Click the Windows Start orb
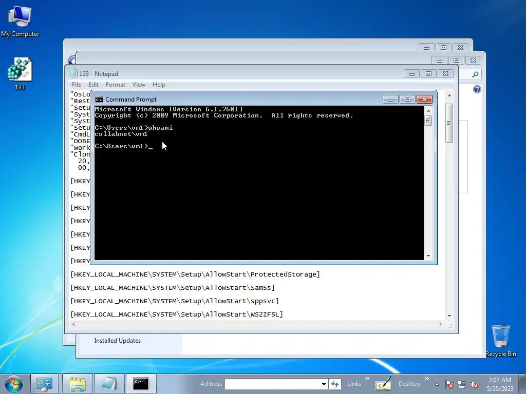Screen dimensions: 526x394 click(14, 384)
